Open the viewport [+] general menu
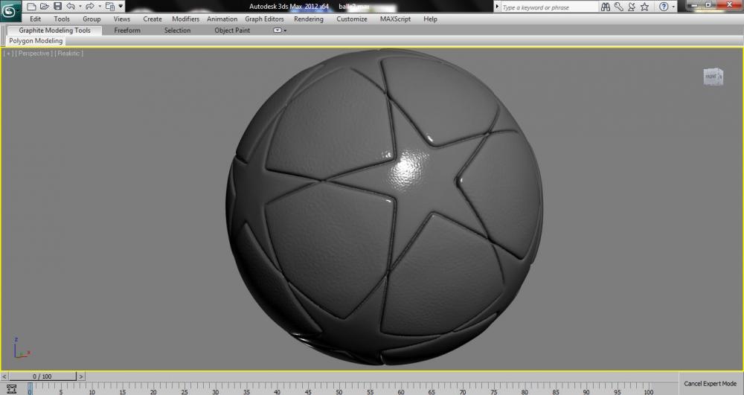 click(x=8, y=53)
